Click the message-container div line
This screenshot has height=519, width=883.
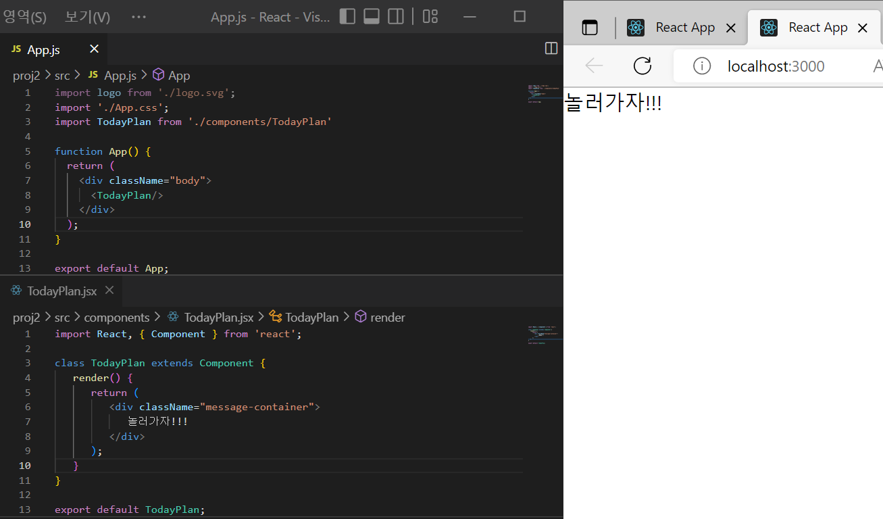click(215, 407)
